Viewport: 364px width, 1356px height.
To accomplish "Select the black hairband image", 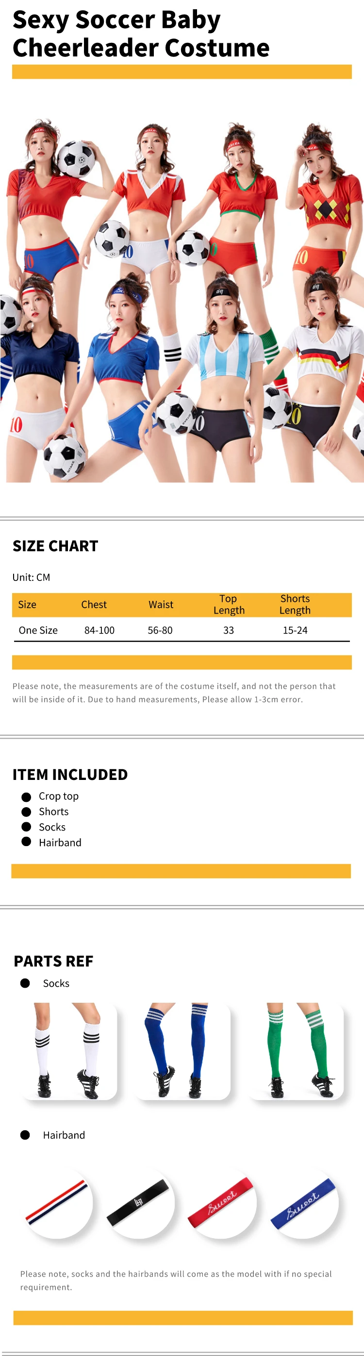I will tap(139, 1203).
